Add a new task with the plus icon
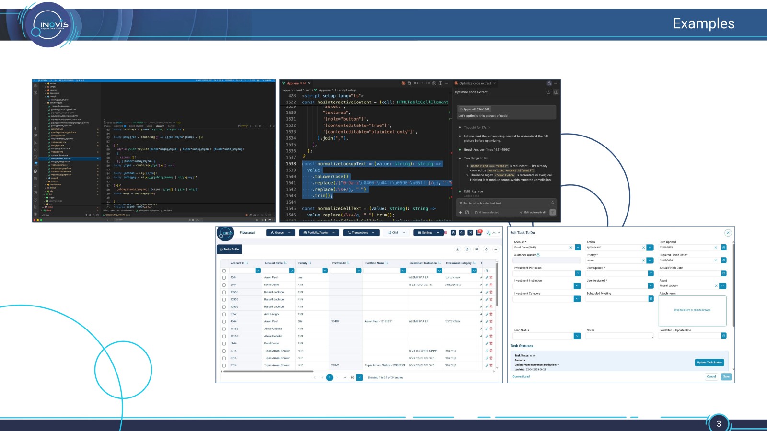Viewport: 767px width, 431px height. pos(496,249)
